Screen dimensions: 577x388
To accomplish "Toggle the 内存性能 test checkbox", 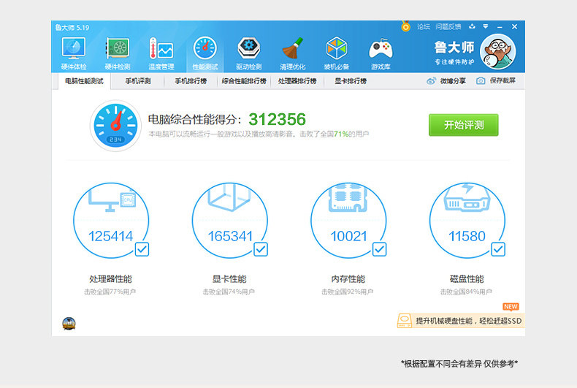I will pyautogui.click(x=379, y=249).
